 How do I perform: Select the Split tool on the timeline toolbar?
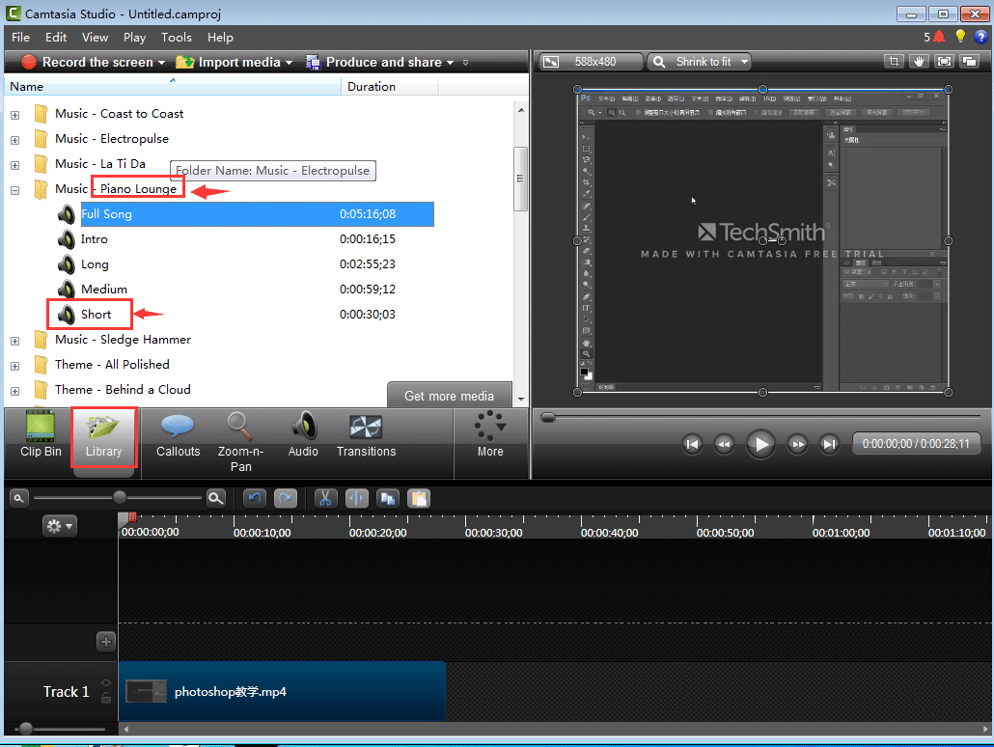[x=357, y=498]
